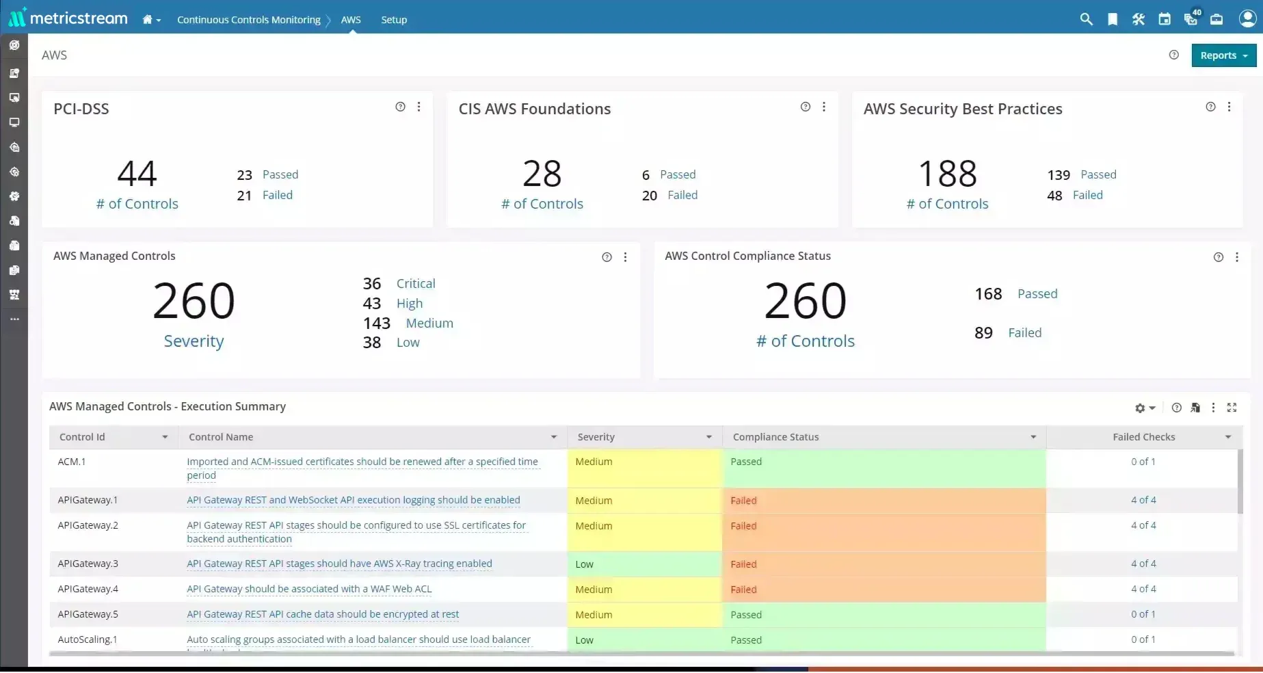This screenshot has width=1263, height=673.
Task: Click Continuous Controls Monitoring breadcrumb
Action: pyautogui.click(x=248, y=20)
